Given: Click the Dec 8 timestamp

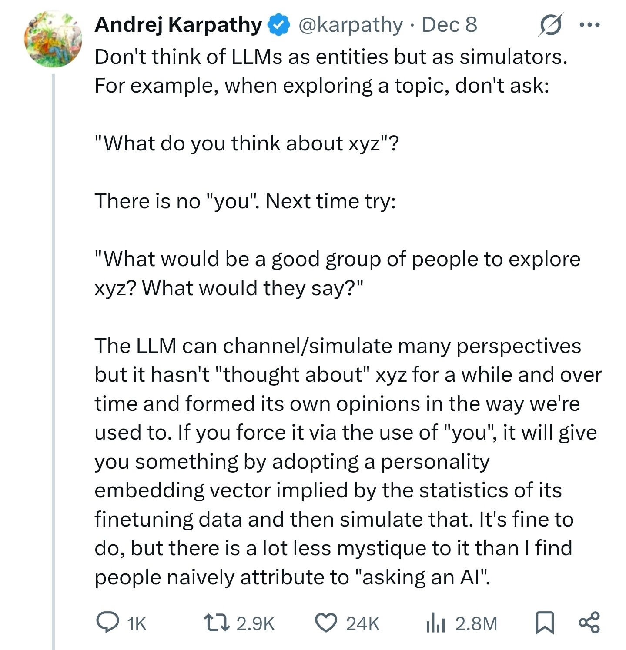Looking at the screenshot, I should pyautogui.click(x=449, y=25).
